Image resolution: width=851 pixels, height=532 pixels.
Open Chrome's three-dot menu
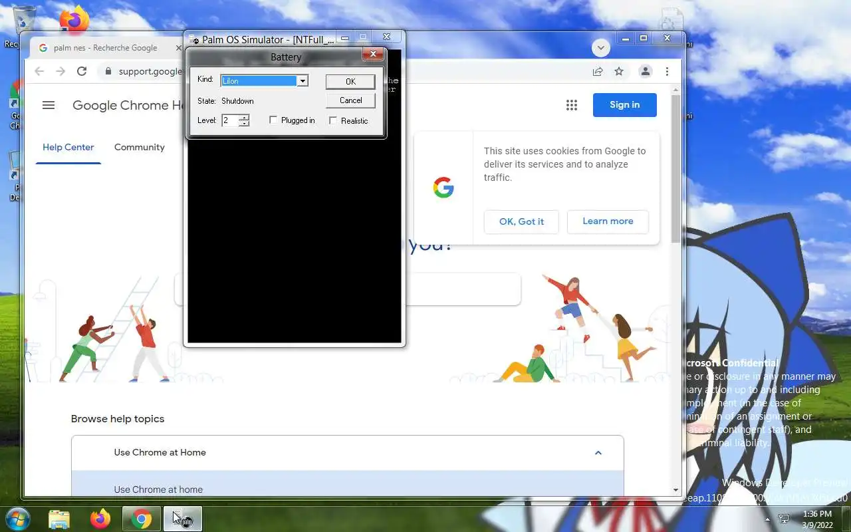[x=667, y=71]
